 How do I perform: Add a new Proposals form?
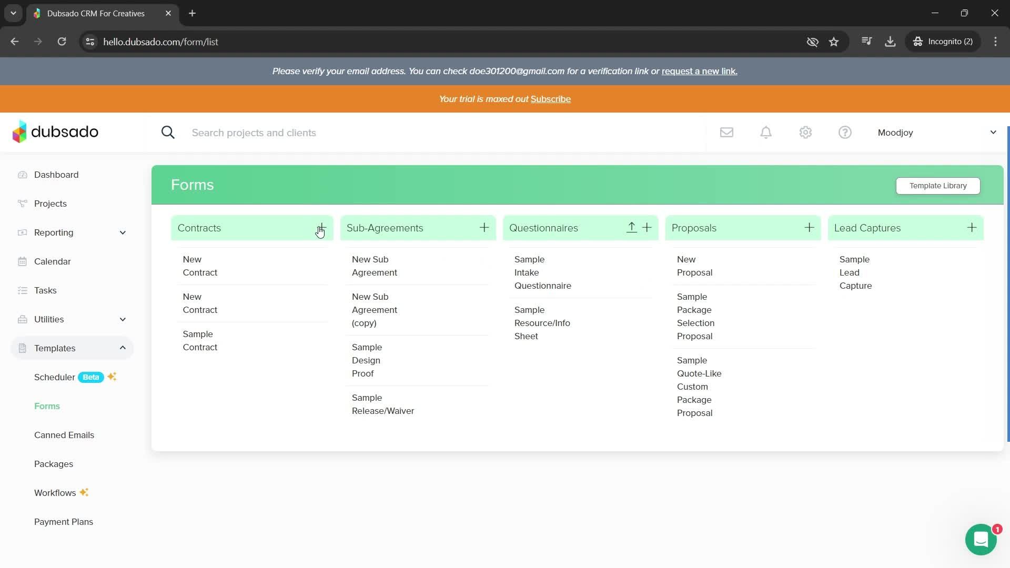pos(809,228)
